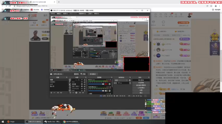Select the 'end' scene
222x124 pixels.
click(59, 84)
